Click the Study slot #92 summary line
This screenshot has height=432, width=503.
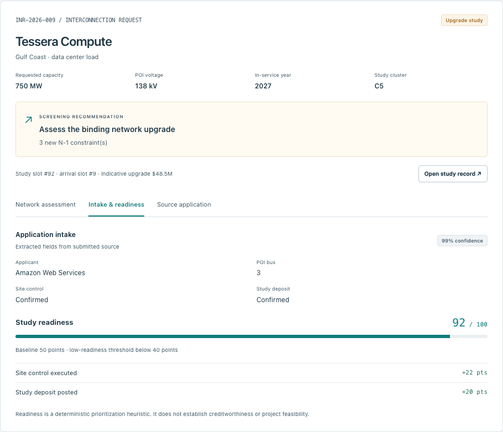[x=94, y=174]
